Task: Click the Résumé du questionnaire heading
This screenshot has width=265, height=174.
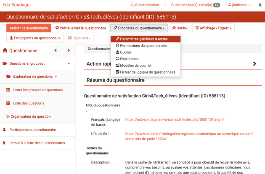Action: tap(116, 80)
